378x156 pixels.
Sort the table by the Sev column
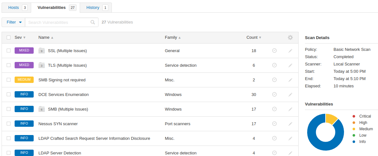[x=20, y=37]
